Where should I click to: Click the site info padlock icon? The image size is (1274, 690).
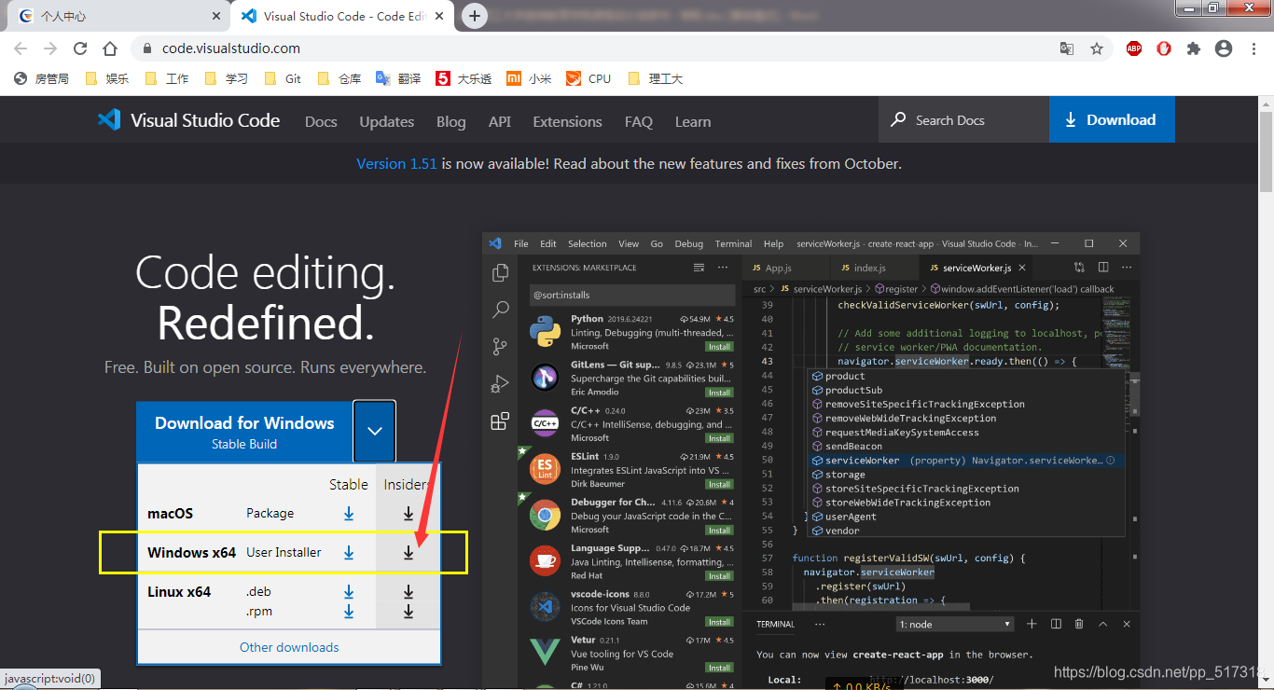pyautogui.click(x=146, y=48)
